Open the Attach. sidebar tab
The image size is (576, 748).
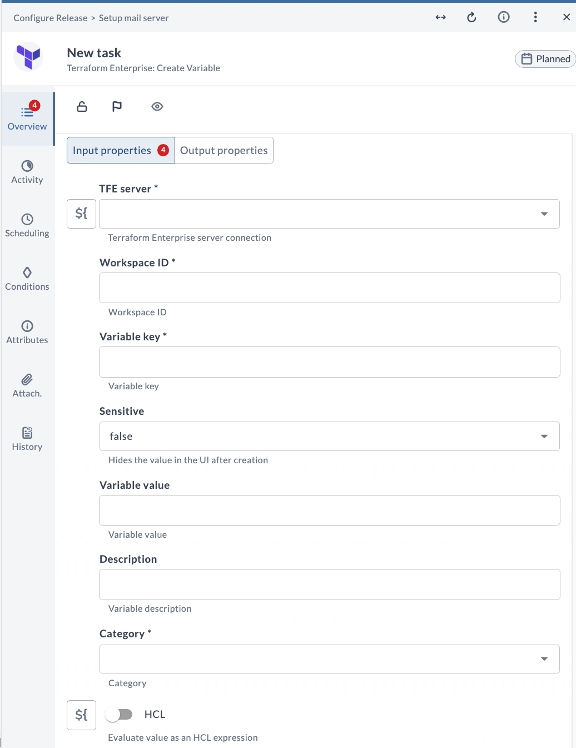(x=27, y=385)
